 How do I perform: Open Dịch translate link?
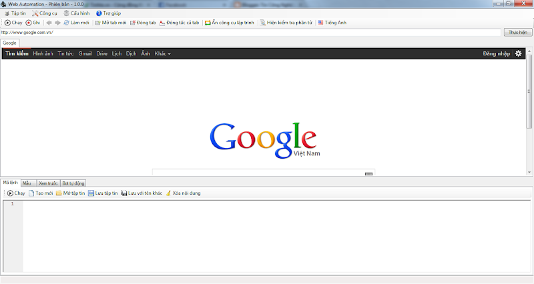(131, 54)
